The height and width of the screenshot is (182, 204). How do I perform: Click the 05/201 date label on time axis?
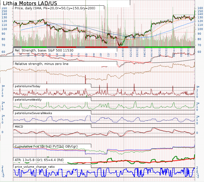152,53
